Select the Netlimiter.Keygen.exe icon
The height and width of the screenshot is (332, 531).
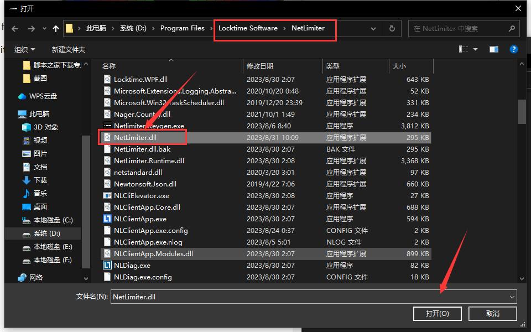tap(107, 126)
